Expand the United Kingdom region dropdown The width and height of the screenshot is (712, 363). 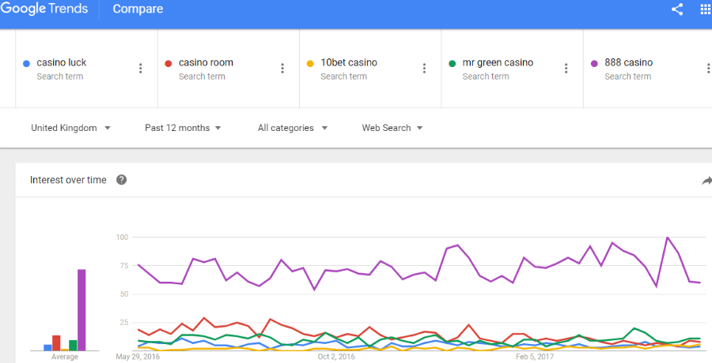(x=71, y=128)
